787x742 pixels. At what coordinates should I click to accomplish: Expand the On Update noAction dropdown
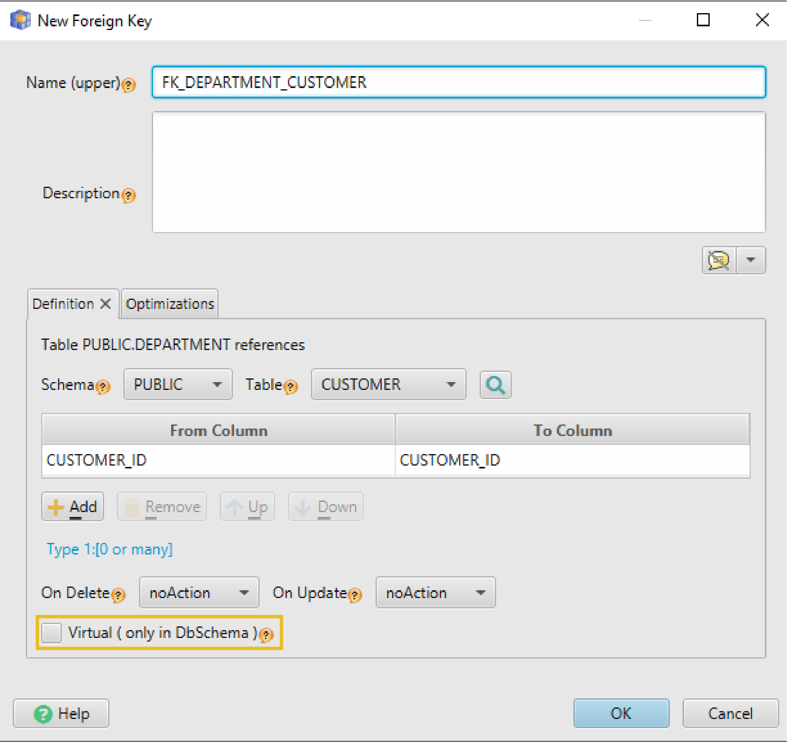click(x=435, y=593)
